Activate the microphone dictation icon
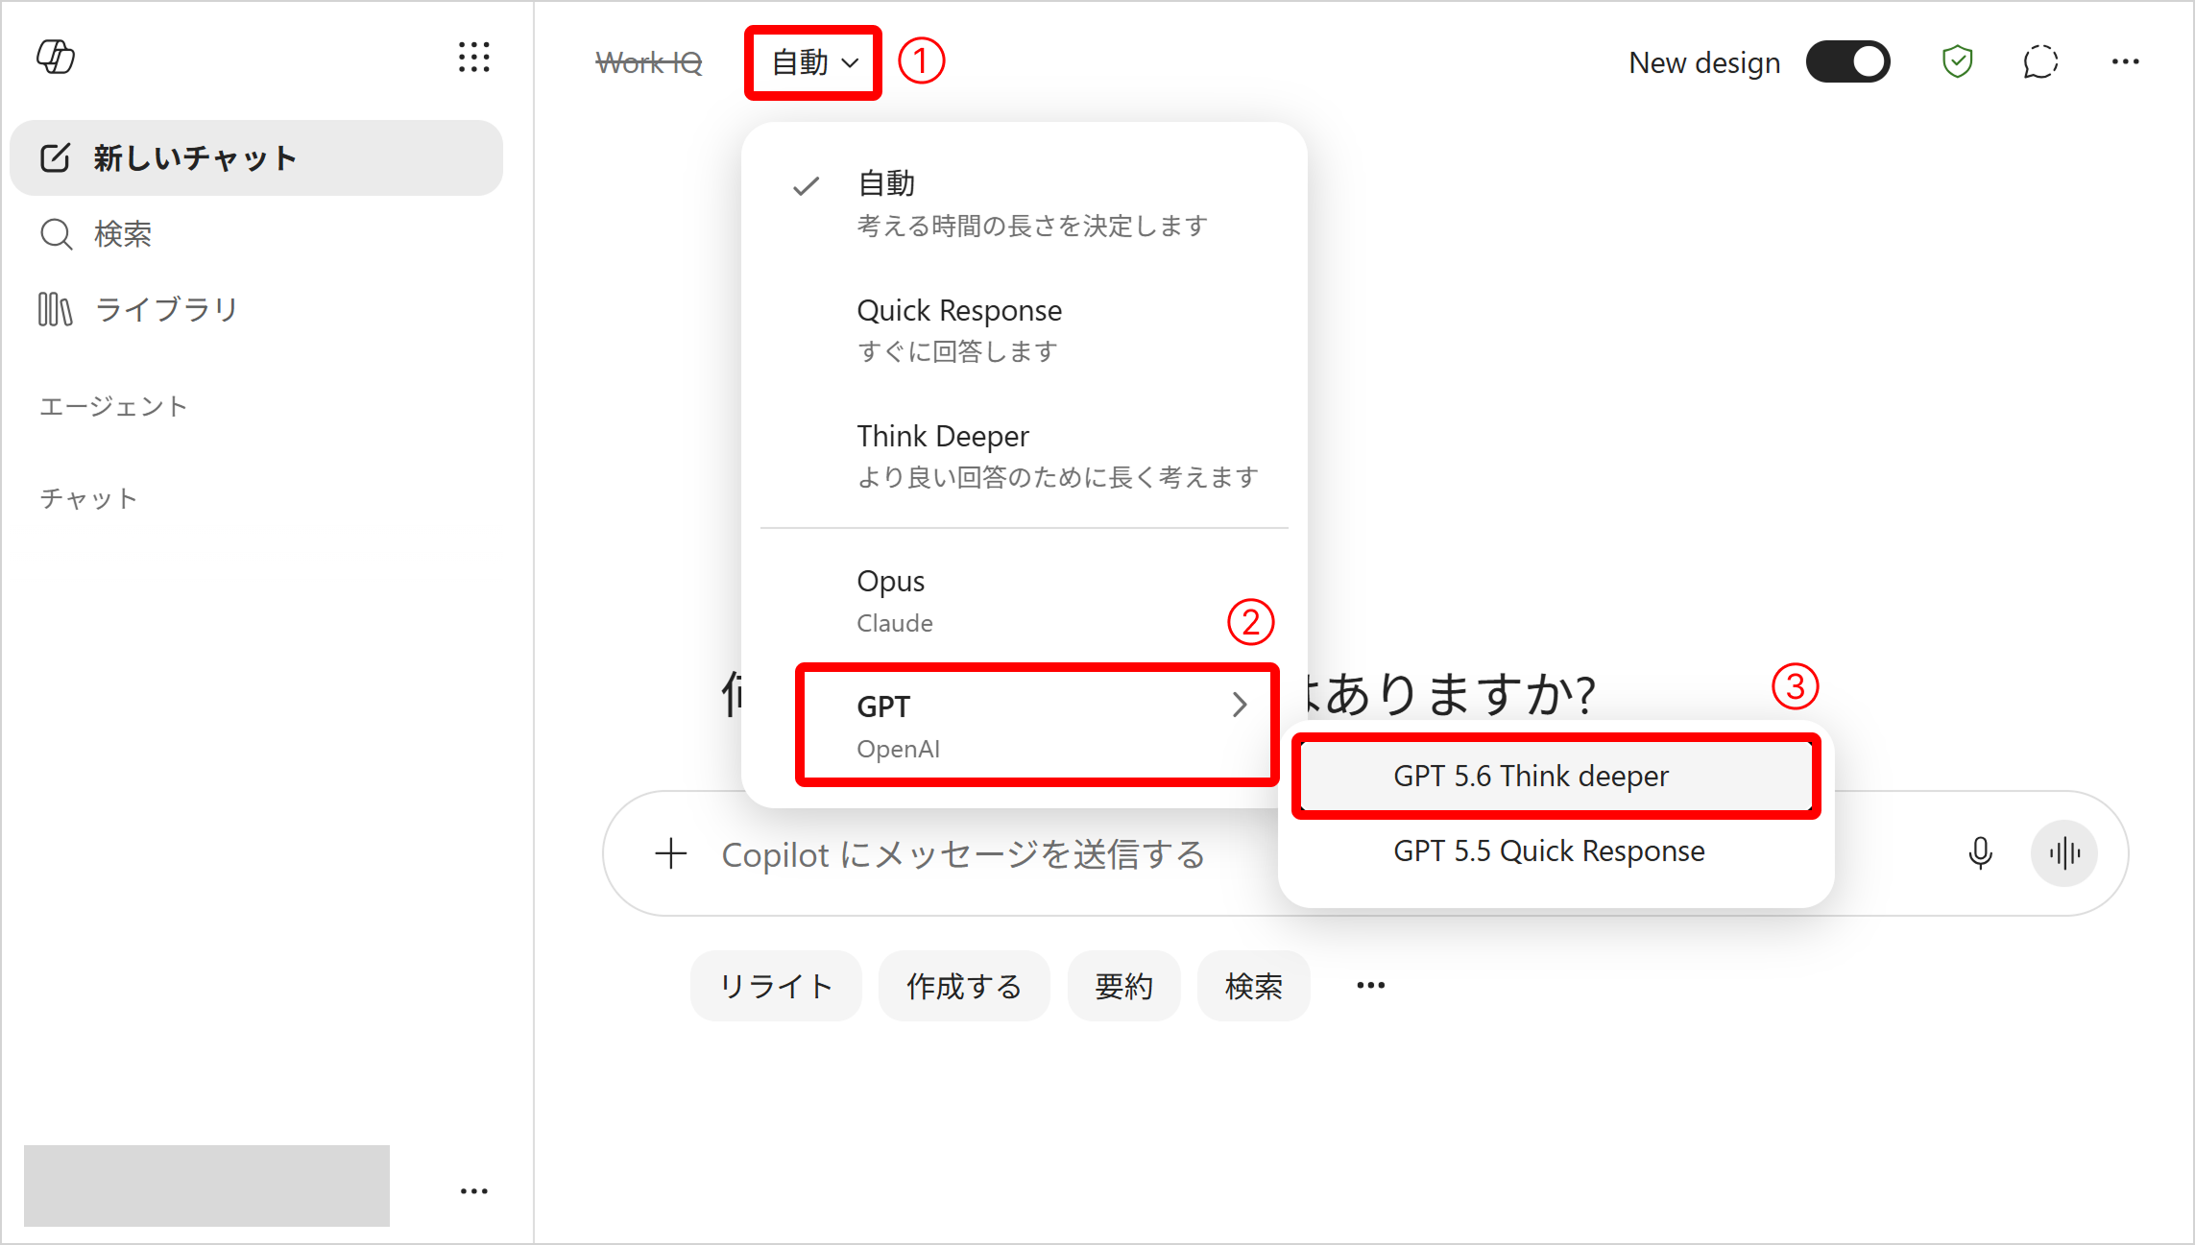Image resolution: width=2195 pixels, height=1245 pixels. pyautogui.click(x=1980, y=852)
